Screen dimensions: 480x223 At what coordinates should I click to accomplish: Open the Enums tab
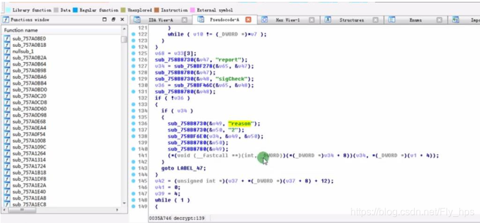(x=415, y=20)
